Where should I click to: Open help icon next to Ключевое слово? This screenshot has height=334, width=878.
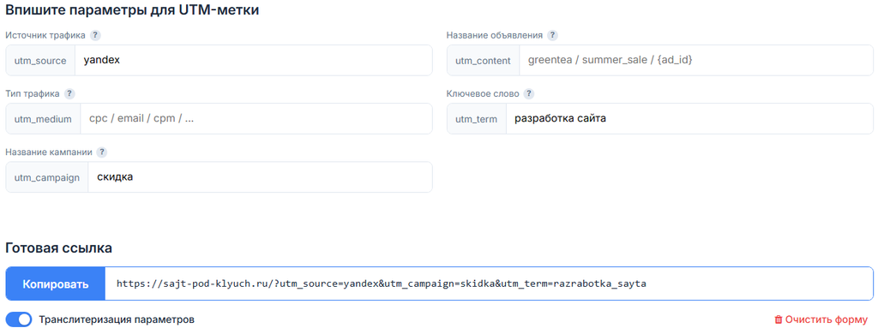tap(528, 93)
